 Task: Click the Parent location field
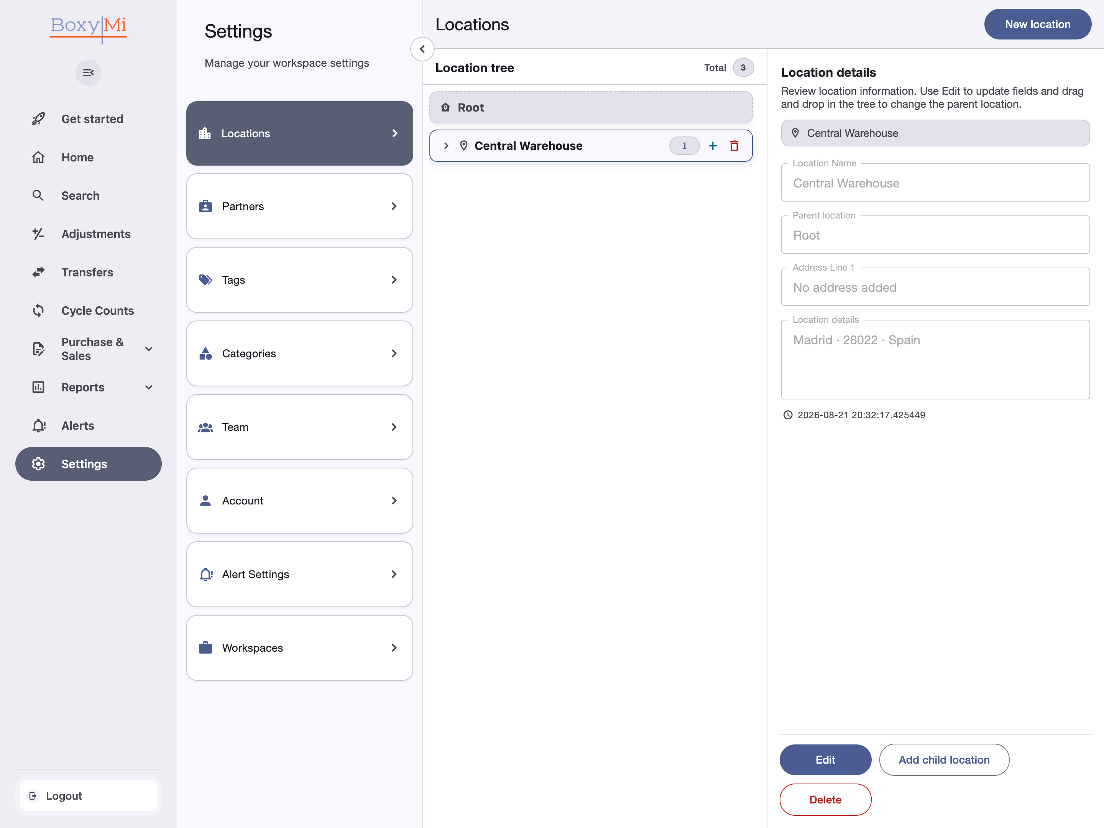935,235
